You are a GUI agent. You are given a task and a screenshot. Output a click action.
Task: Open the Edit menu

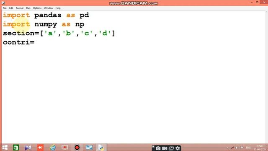[11, 8]
